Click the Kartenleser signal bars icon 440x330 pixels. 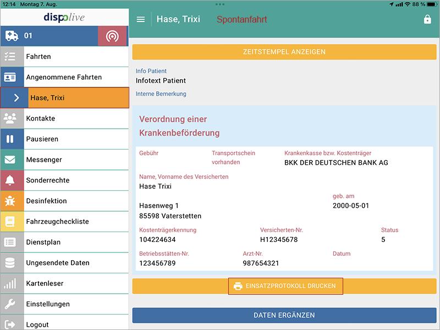click(x=10, y=284)
